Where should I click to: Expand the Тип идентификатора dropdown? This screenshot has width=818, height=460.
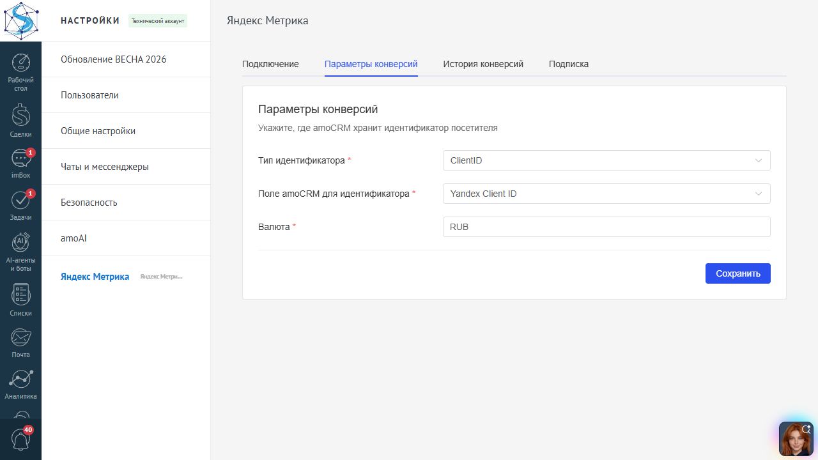tap(606, 160)
